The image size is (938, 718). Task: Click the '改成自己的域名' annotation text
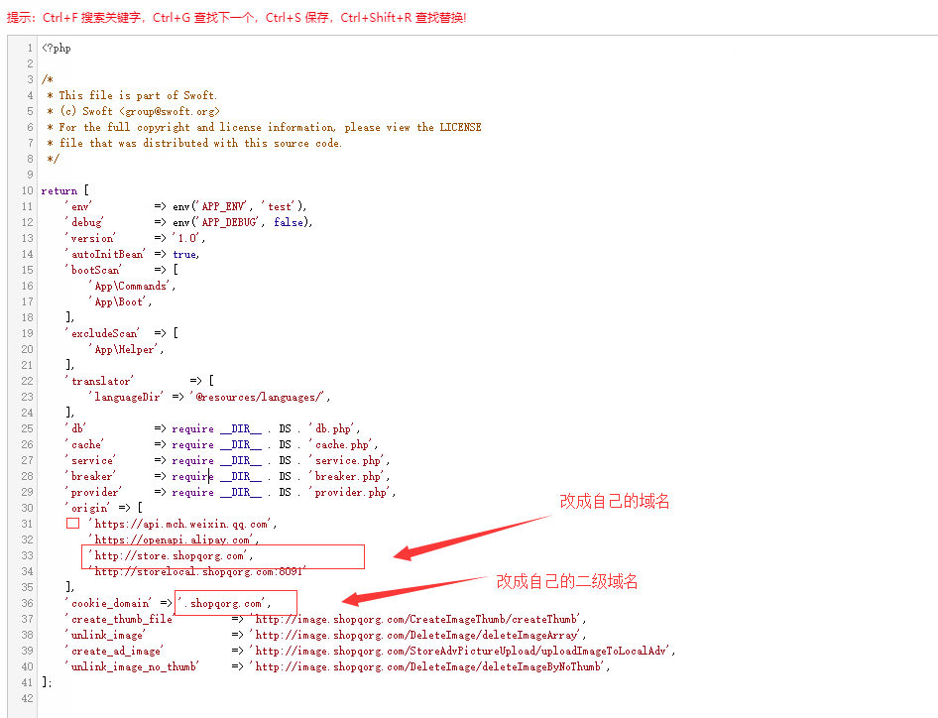(x=615, y=502)
